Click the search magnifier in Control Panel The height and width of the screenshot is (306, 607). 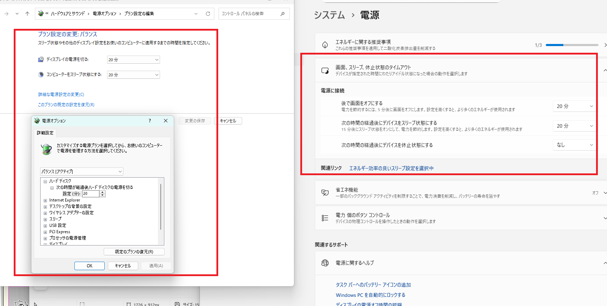[x=282, y=14]
